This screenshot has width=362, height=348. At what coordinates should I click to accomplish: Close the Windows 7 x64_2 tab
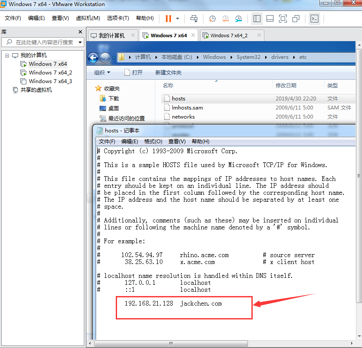[259, 35]
